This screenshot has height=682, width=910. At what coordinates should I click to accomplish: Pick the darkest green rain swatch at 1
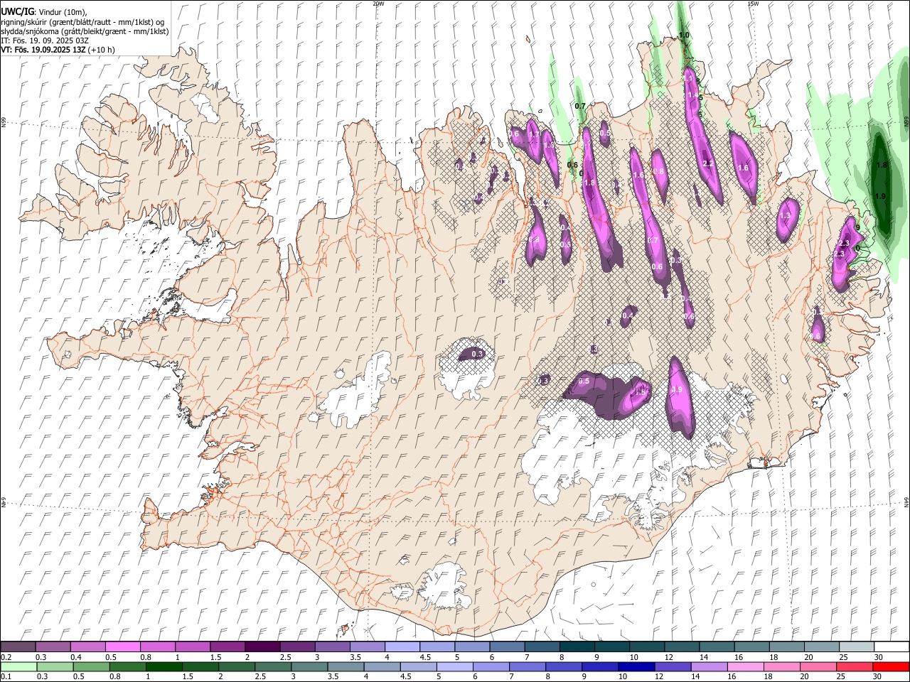[164, 667]
